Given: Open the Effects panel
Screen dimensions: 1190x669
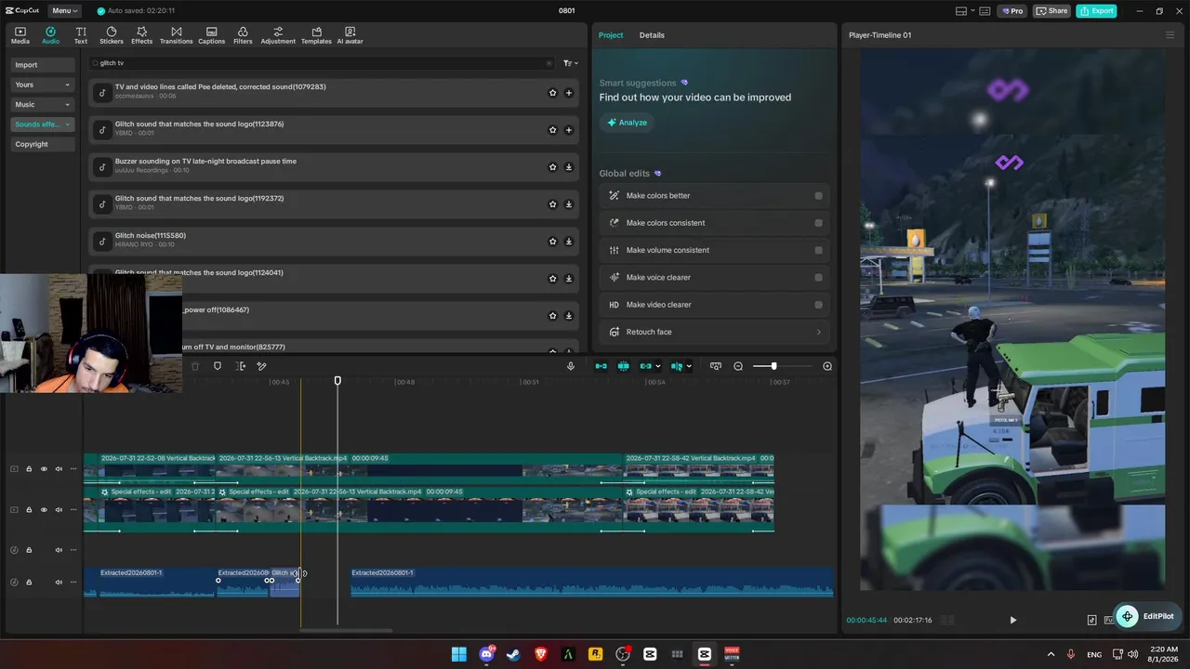Looking at the screenshot, I should [x=141, y=35].
